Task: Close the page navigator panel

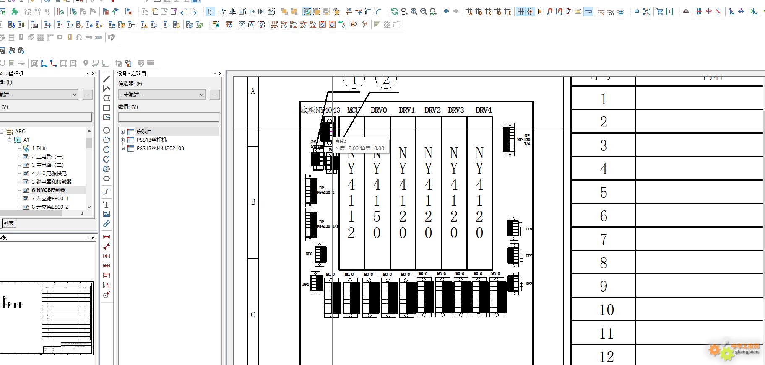Action: pyautogui.click(x=94, y=73)
